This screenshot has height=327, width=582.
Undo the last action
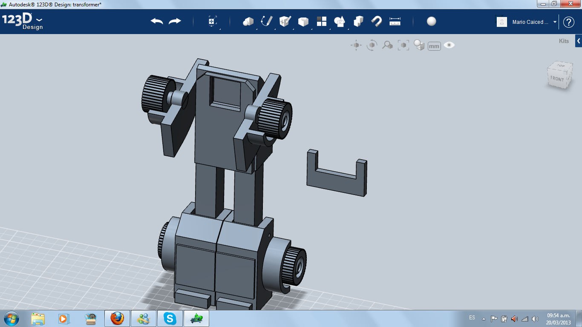(x=157, y=21)
